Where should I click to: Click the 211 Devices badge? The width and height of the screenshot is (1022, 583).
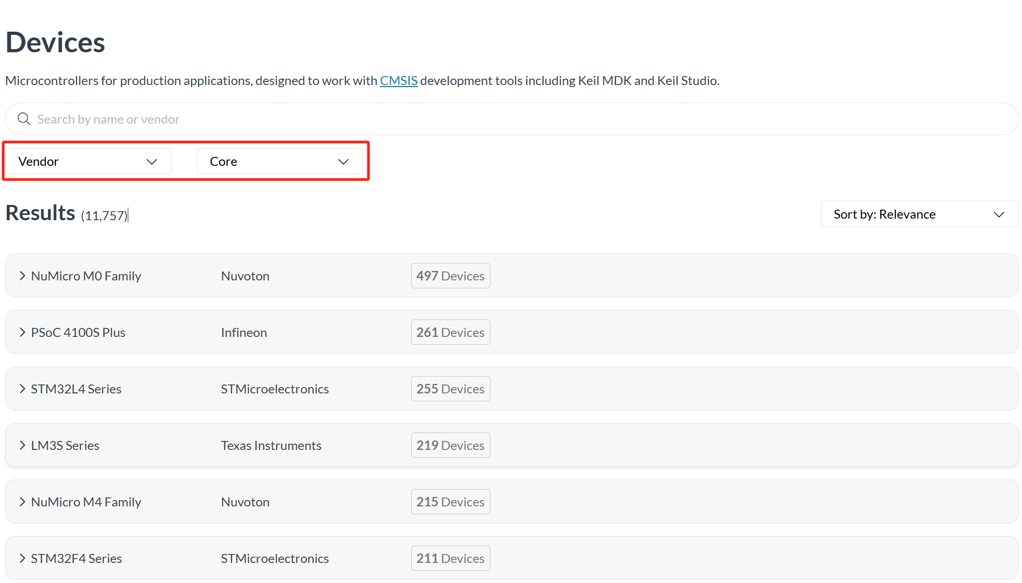450,558
